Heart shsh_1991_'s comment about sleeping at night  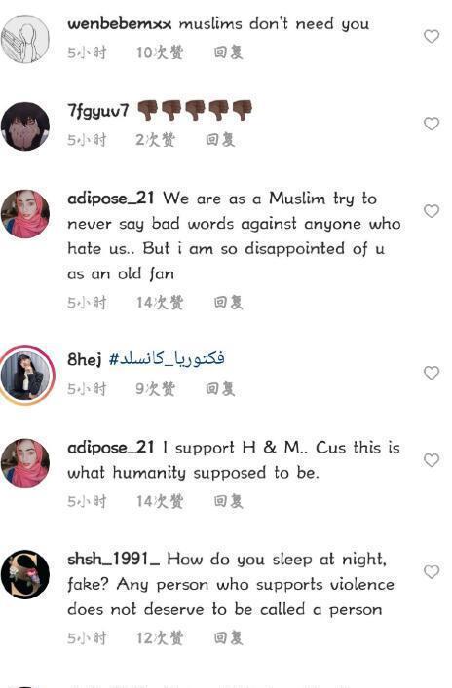[x=432, y=572]
